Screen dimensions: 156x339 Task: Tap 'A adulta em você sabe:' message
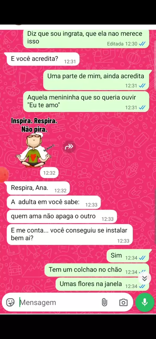pyautogui.click(x=54, y=202)
